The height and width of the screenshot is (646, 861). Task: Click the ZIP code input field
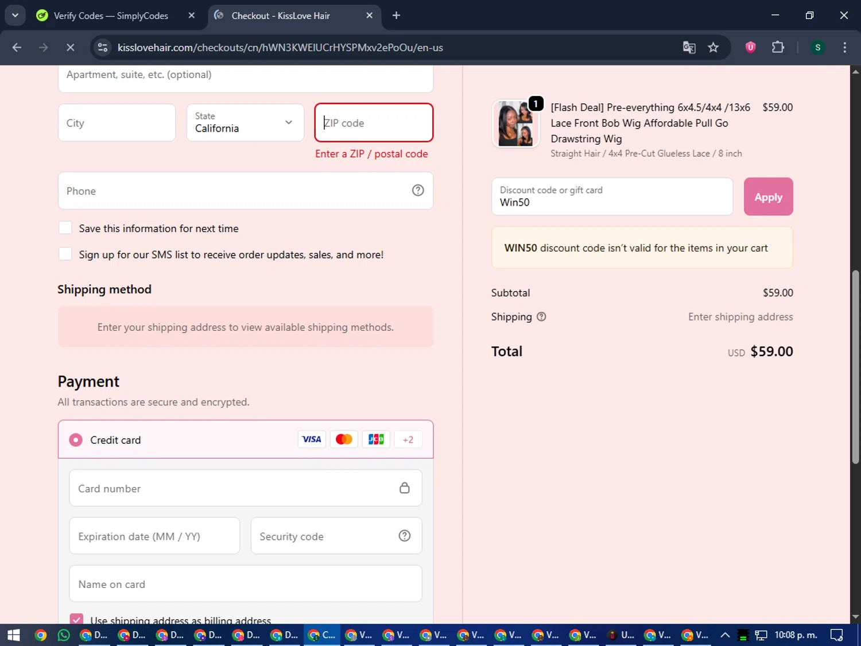tap(374, 122)
